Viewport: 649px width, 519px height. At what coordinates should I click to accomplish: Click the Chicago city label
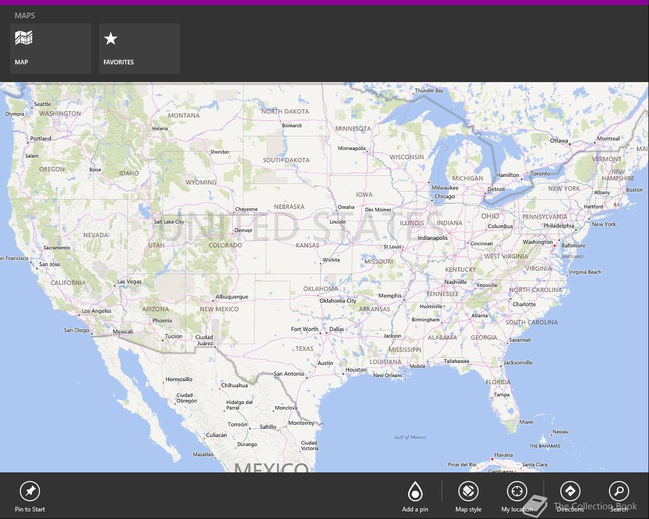coord(445,197)
